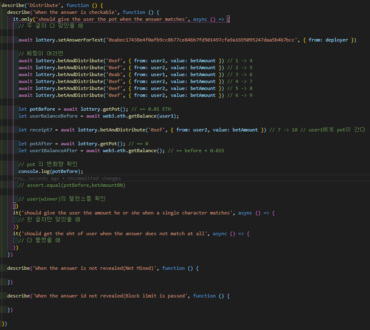The width and height of the screenshot is (370, 330).
Task: Click the potAfter variable declaration
Action: point(41,144)
